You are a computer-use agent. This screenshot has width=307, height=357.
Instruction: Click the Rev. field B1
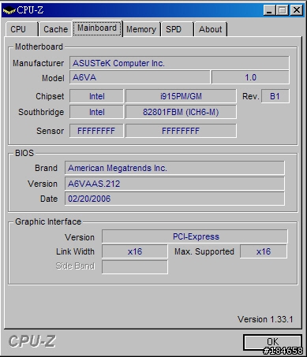point(275,96)
